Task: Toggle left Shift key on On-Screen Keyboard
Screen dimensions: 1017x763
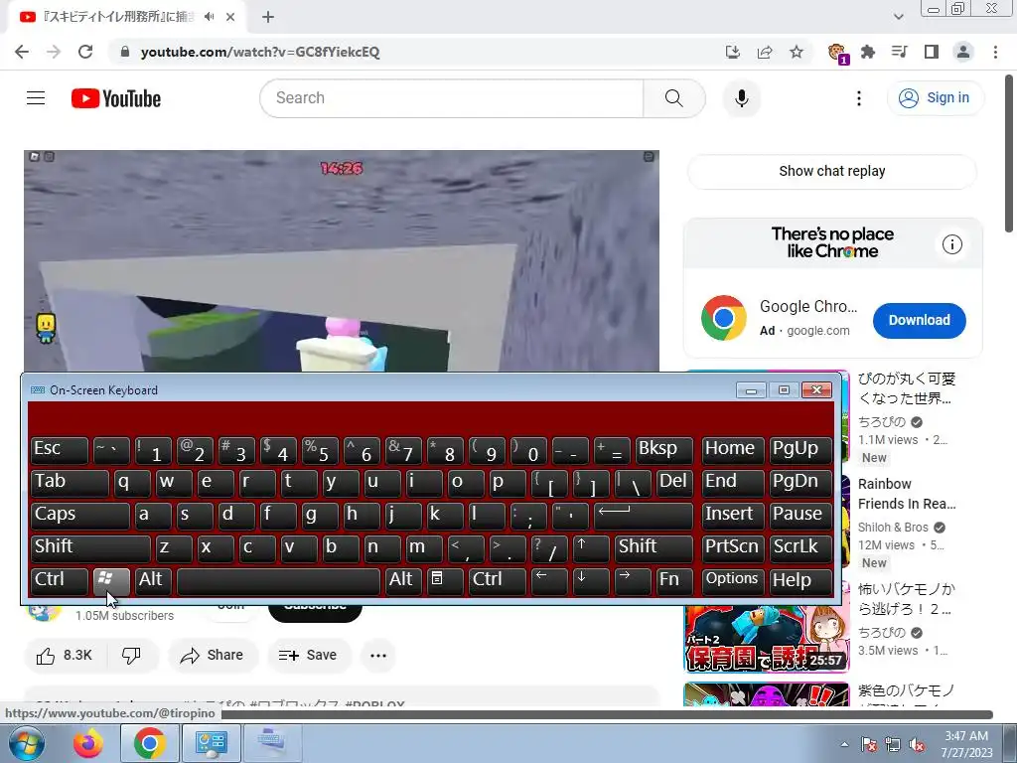Action: click(x=90, y=547)
